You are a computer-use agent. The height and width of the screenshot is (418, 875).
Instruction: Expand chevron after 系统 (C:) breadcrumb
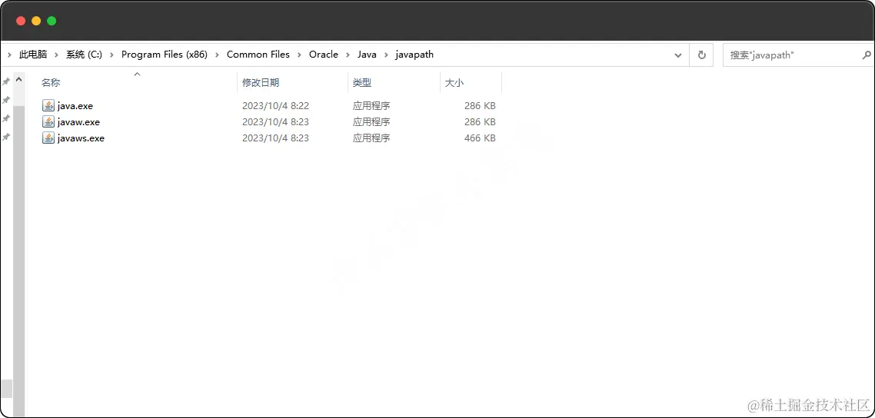point(111,55)
